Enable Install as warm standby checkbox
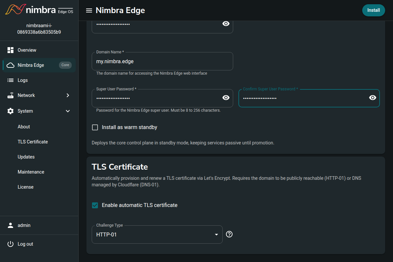This screenshot has width=393, height=262. tap(95, 127)
